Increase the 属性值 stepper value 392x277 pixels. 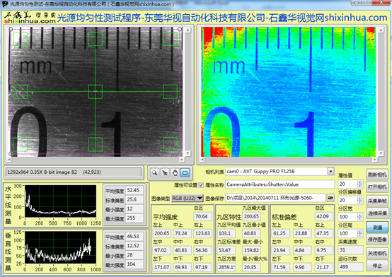(x=359, y=182)
